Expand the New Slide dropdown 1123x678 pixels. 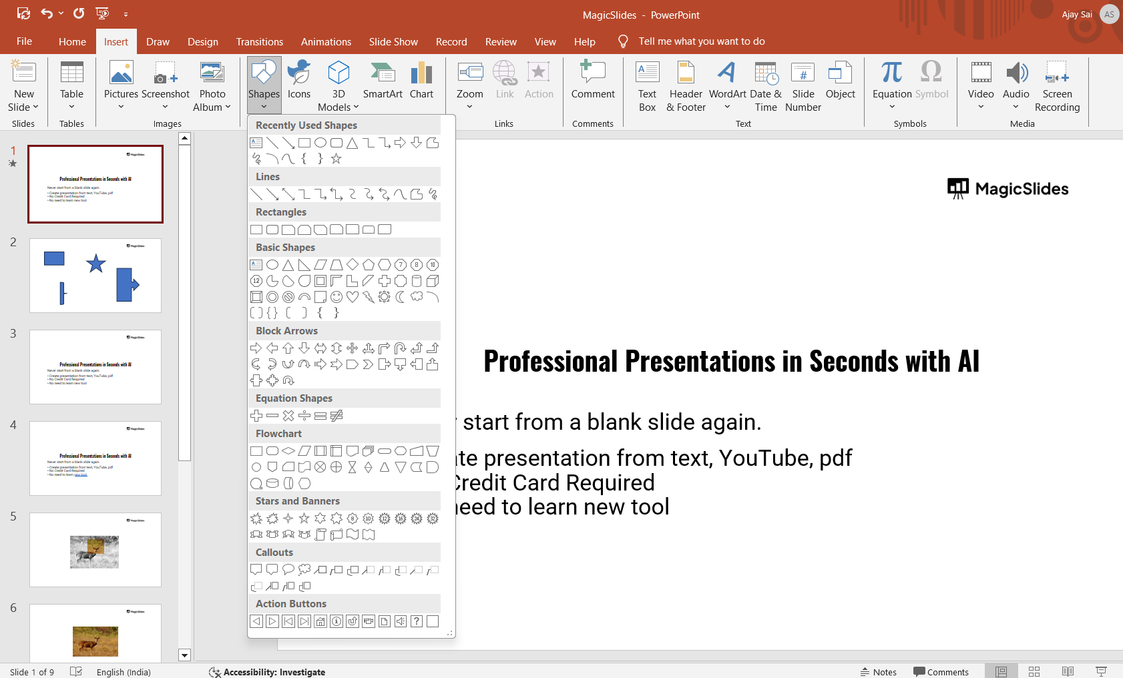pos(23,107)
